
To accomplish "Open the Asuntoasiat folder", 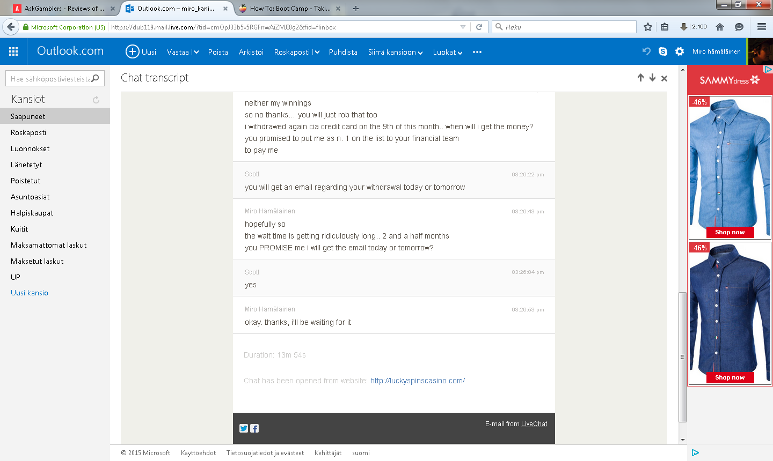I will coord(55,197).
